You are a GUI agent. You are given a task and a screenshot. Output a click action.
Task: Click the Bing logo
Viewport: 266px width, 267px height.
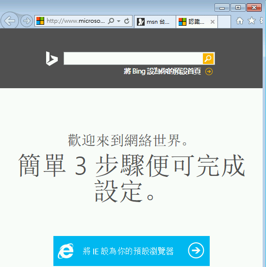point(52,59)
